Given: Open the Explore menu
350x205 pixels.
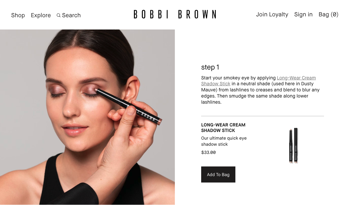Looking at the screenshot, I should (x=41, y=15).
